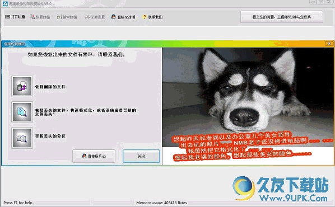Click Memory usage status bar text
This screenshot has width=335, height=207.
point(161,203)
